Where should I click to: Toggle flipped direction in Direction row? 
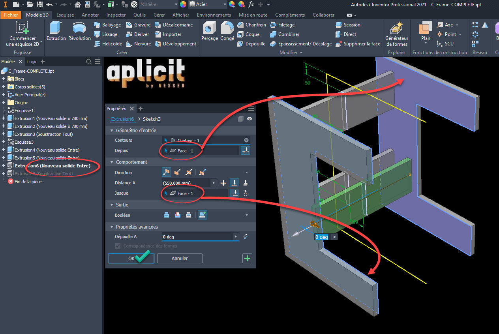click(x=178, y=172)
